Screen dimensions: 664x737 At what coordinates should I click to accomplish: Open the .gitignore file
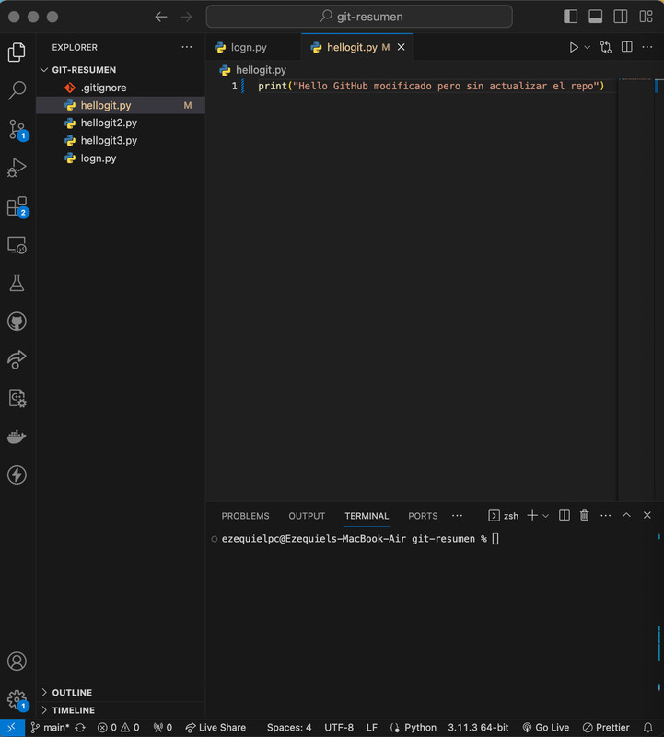coord(121,88)
